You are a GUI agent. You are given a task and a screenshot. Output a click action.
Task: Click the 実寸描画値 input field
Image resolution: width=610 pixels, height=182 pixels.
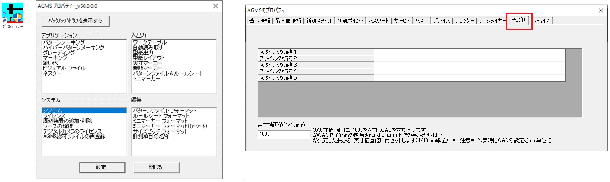tap(284, 134)
